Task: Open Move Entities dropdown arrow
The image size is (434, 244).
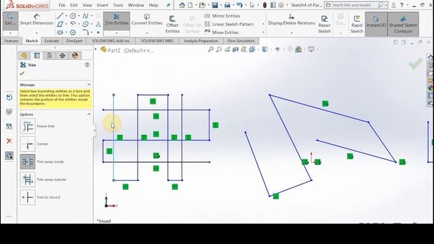Action: pos(263,33)
